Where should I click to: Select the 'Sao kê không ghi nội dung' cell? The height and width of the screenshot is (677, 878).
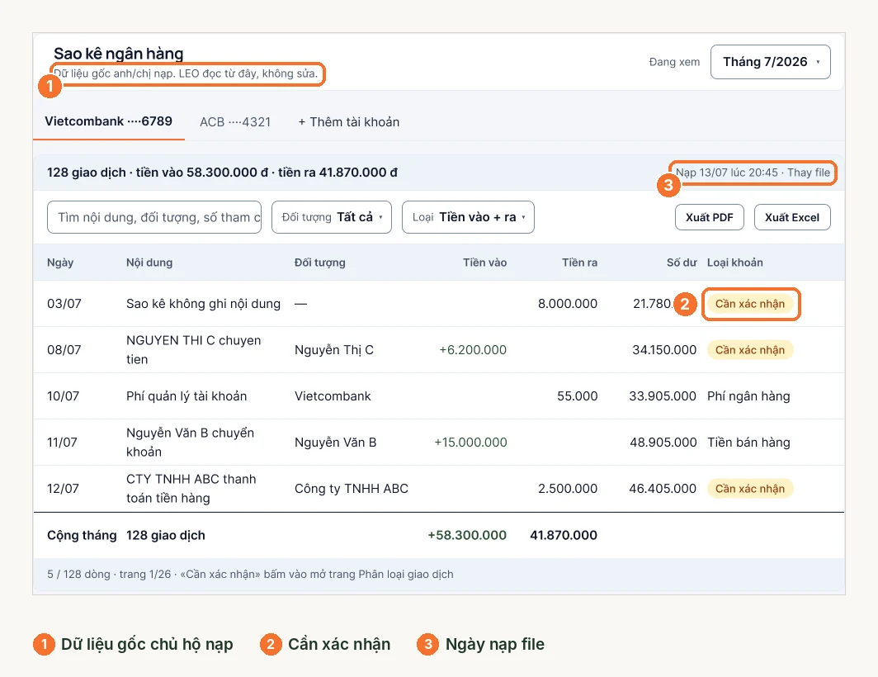(203, 304)
